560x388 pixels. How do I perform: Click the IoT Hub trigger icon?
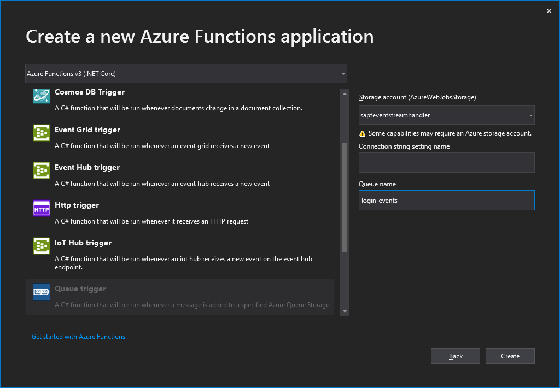42,246
